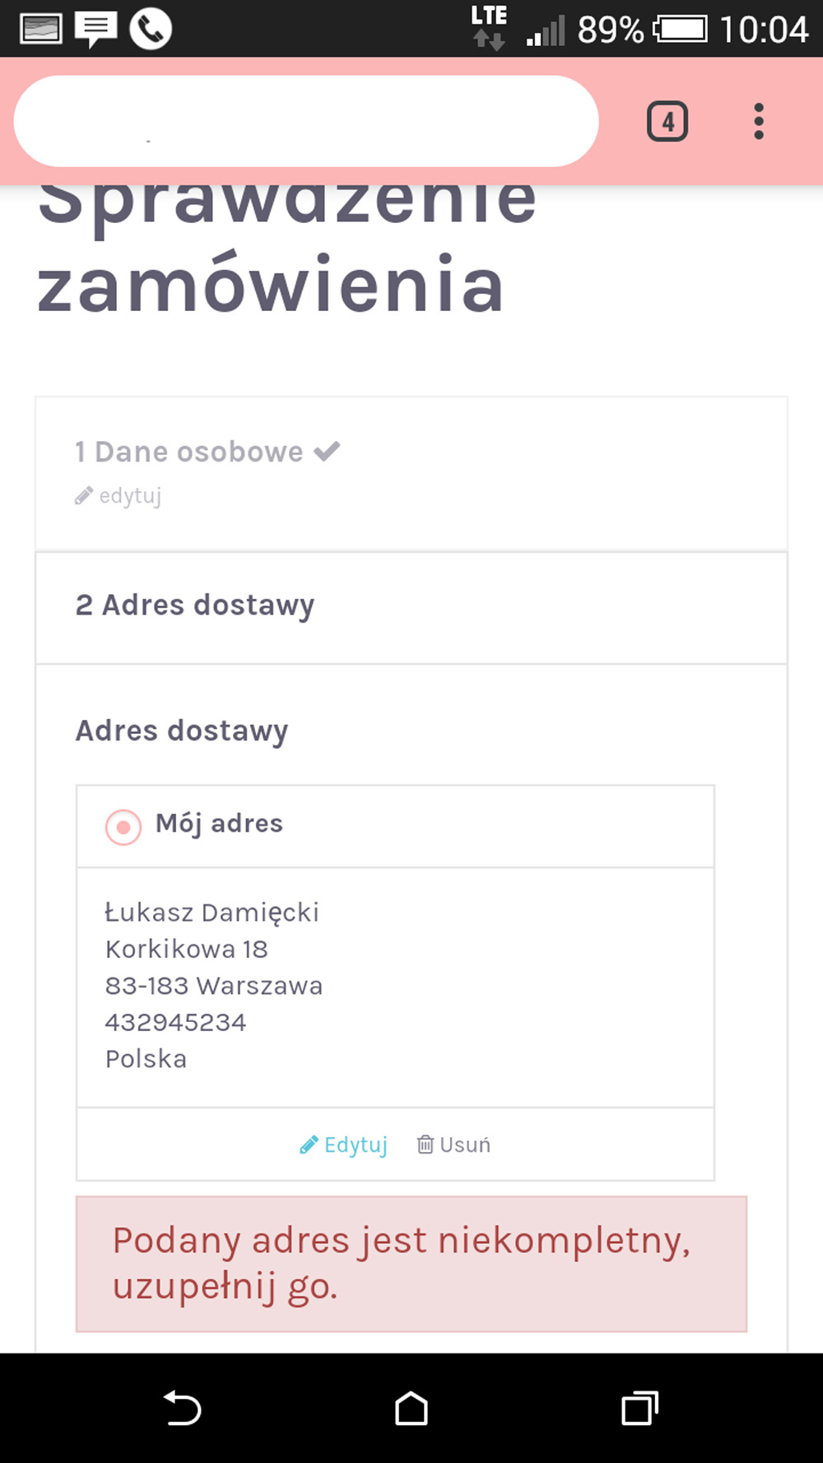This screenshot has height=1463, width=823.
Task: Tap the trash icon next to Usuń
Action: coord(425,1145)
